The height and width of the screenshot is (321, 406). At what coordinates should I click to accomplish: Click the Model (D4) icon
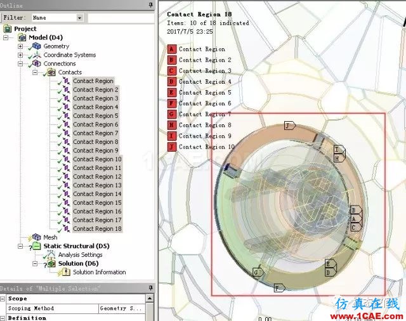tap(22, 37)
